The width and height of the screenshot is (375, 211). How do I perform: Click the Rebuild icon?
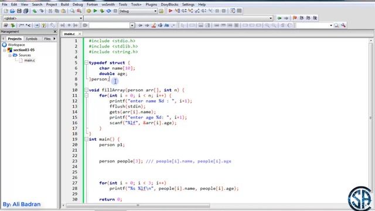click(108, 11)
